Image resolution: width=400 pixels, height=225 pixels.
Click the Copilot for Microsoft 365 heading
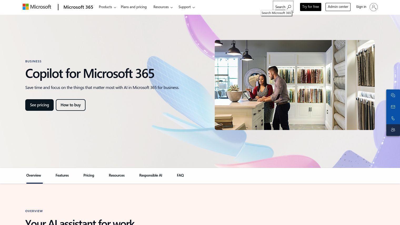[x=90, y=73]
